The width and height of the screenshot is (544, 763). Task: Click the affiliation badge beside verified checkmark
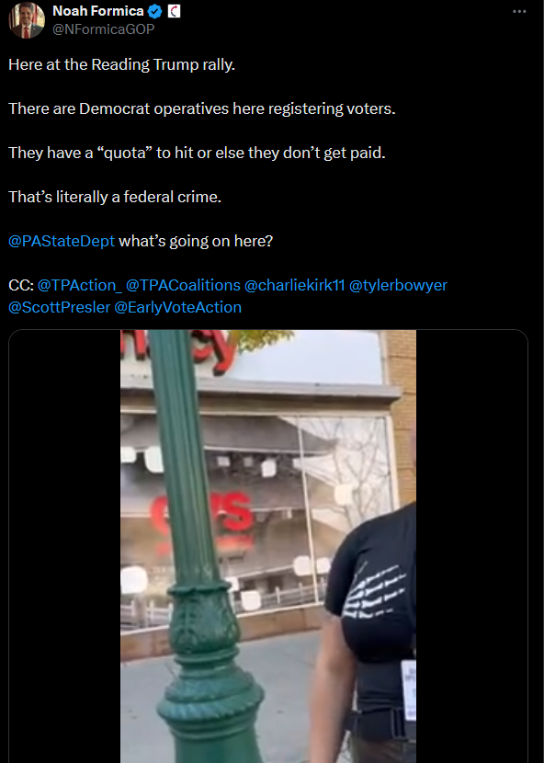[x=174, y=11]
